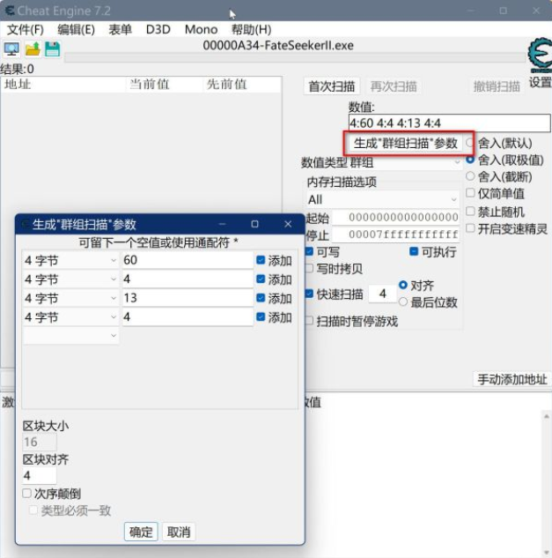This screenshot has height=558, width=552.
Task: Toggle the 禁止随机 checkbox
Action: click(470, 211)
